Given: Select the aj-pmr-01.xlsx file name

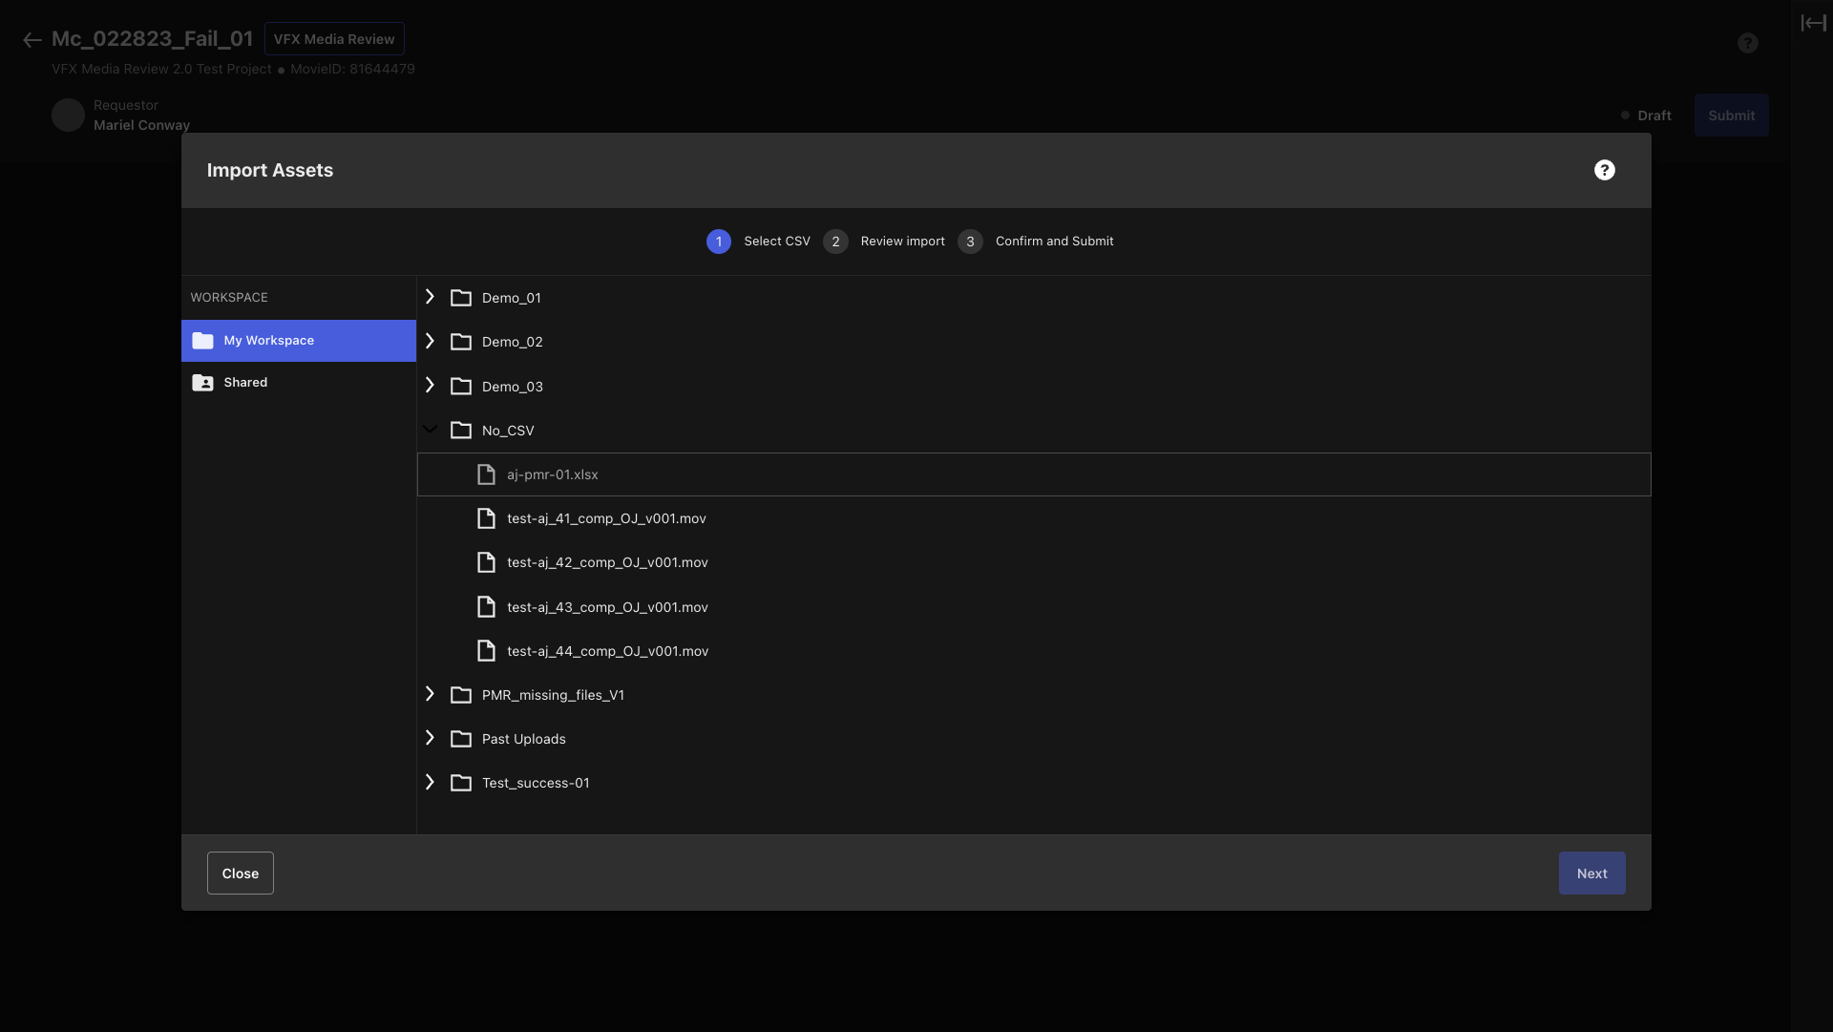Looking at the screenshot, I should coord(553,474).
